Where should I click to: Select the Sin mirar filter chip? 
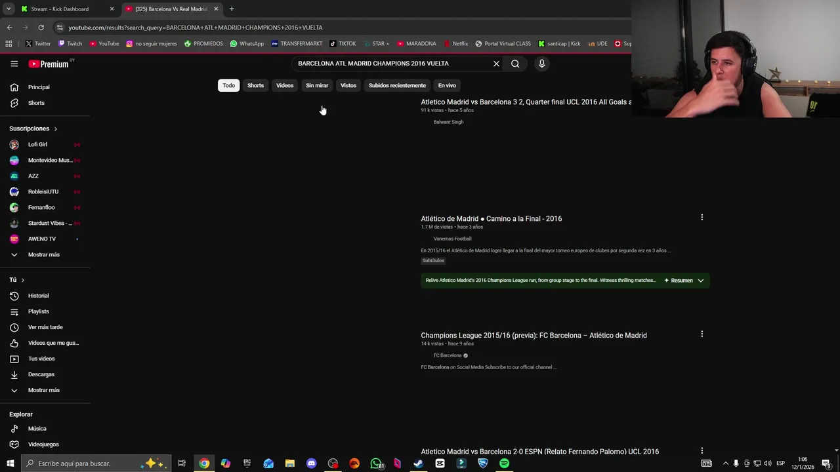(x=317, y=85)
